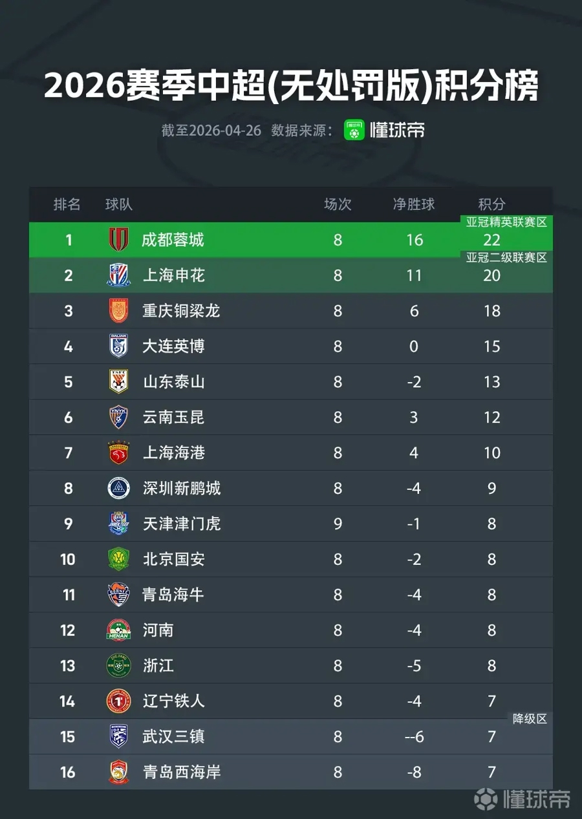Viewport: 582px width, 819px height.
Task: Click the 云南玉昆 shield icon
Action: [x=118, y=418]
